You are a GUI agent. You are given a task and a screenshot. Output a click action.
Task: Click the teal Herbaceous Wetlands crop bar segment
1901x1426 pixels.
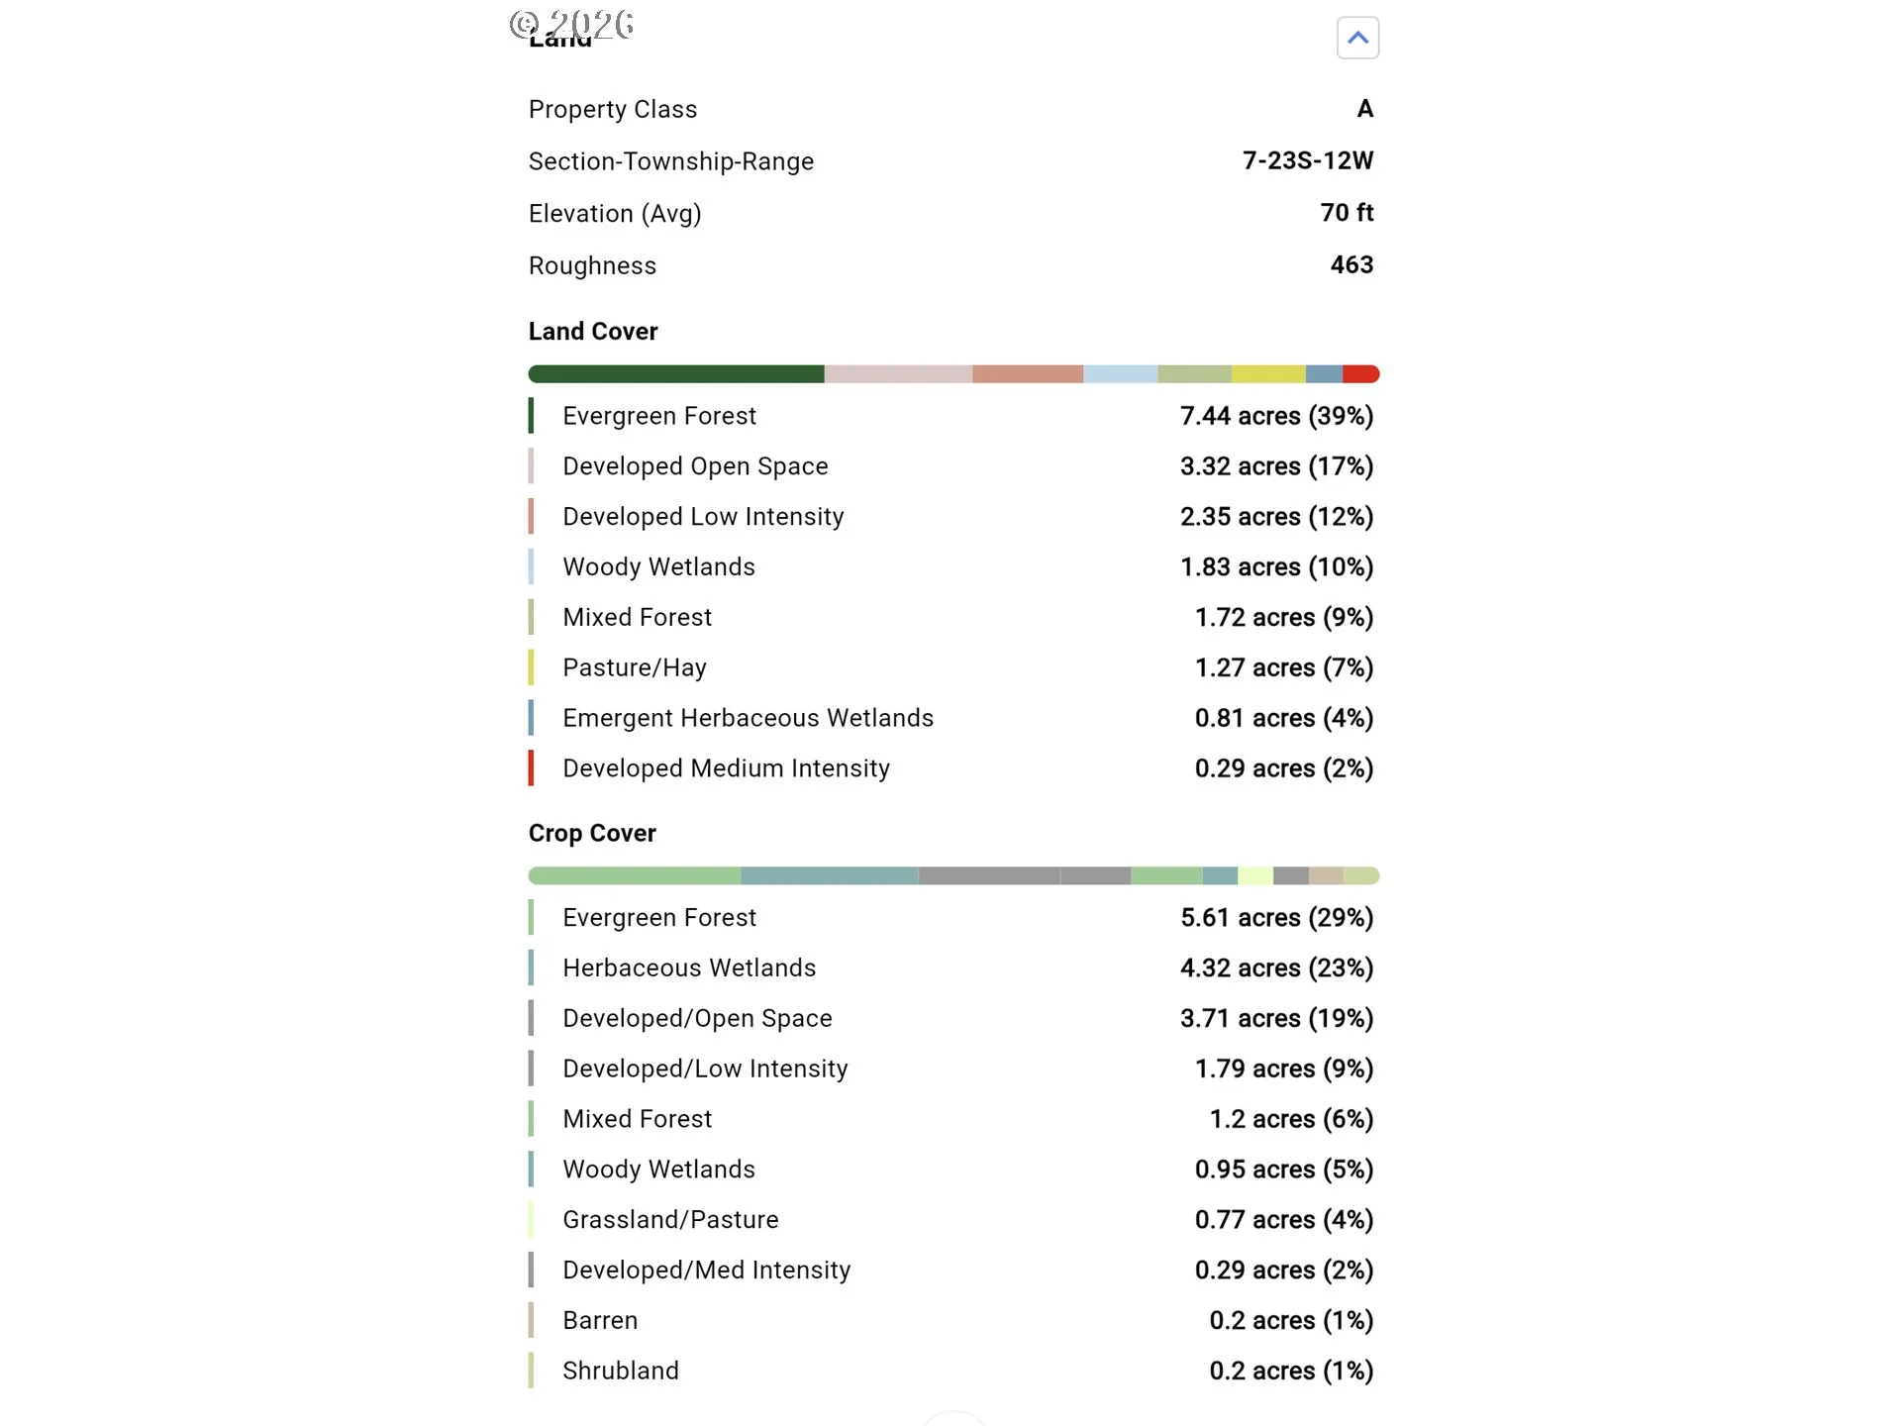(830, 875)
